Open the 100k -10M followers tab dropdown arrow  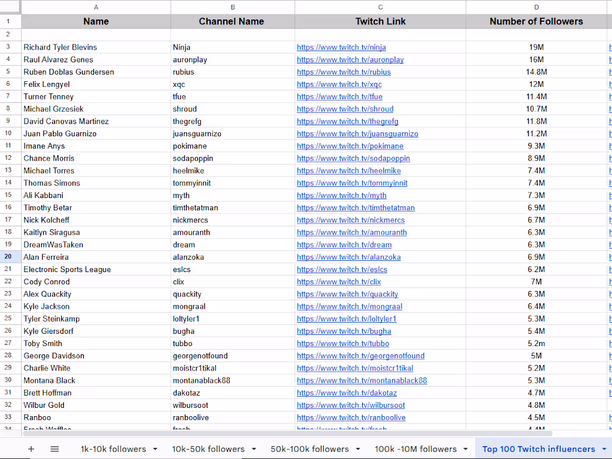point(466,449)
